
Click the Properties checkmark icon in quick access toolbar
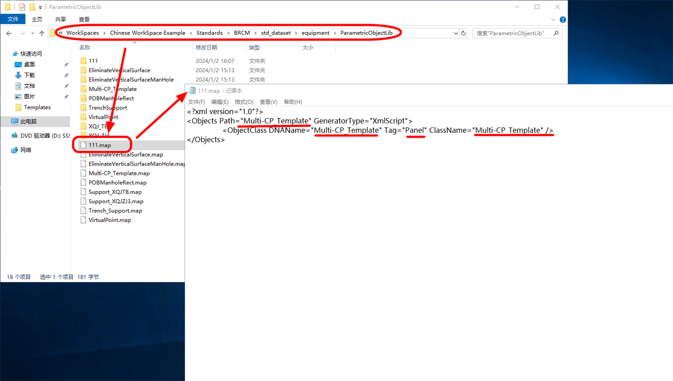[x=22, y=7]
